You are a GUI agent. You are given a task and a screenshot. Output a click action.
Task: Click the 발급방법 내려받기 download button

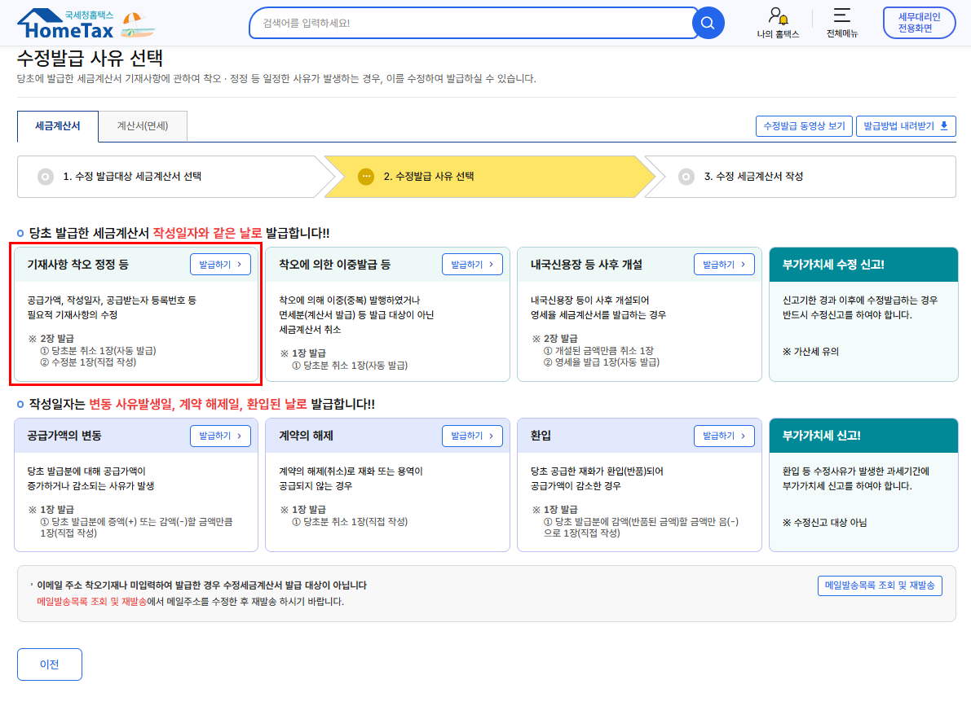[905, 126]
